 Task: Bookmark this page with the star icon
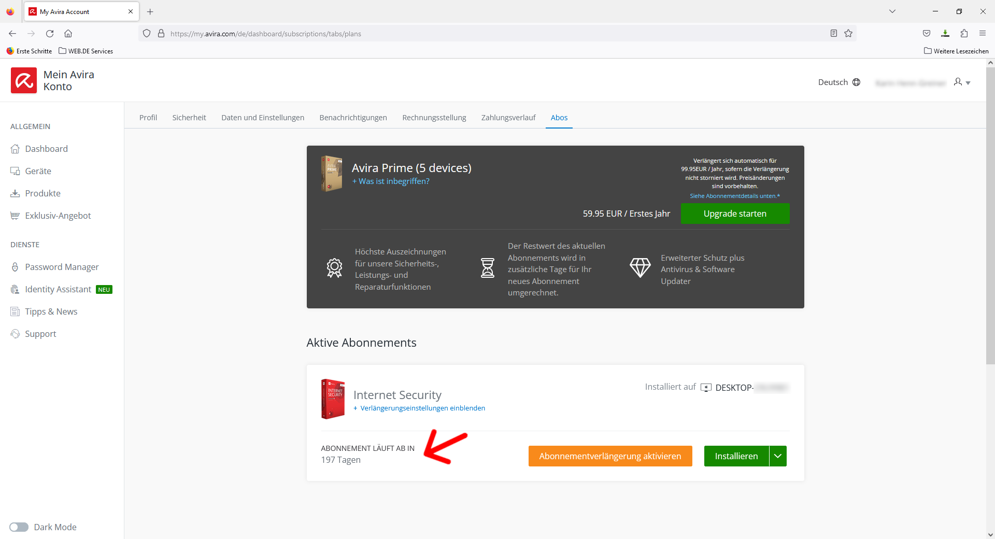tap(848, 34)
